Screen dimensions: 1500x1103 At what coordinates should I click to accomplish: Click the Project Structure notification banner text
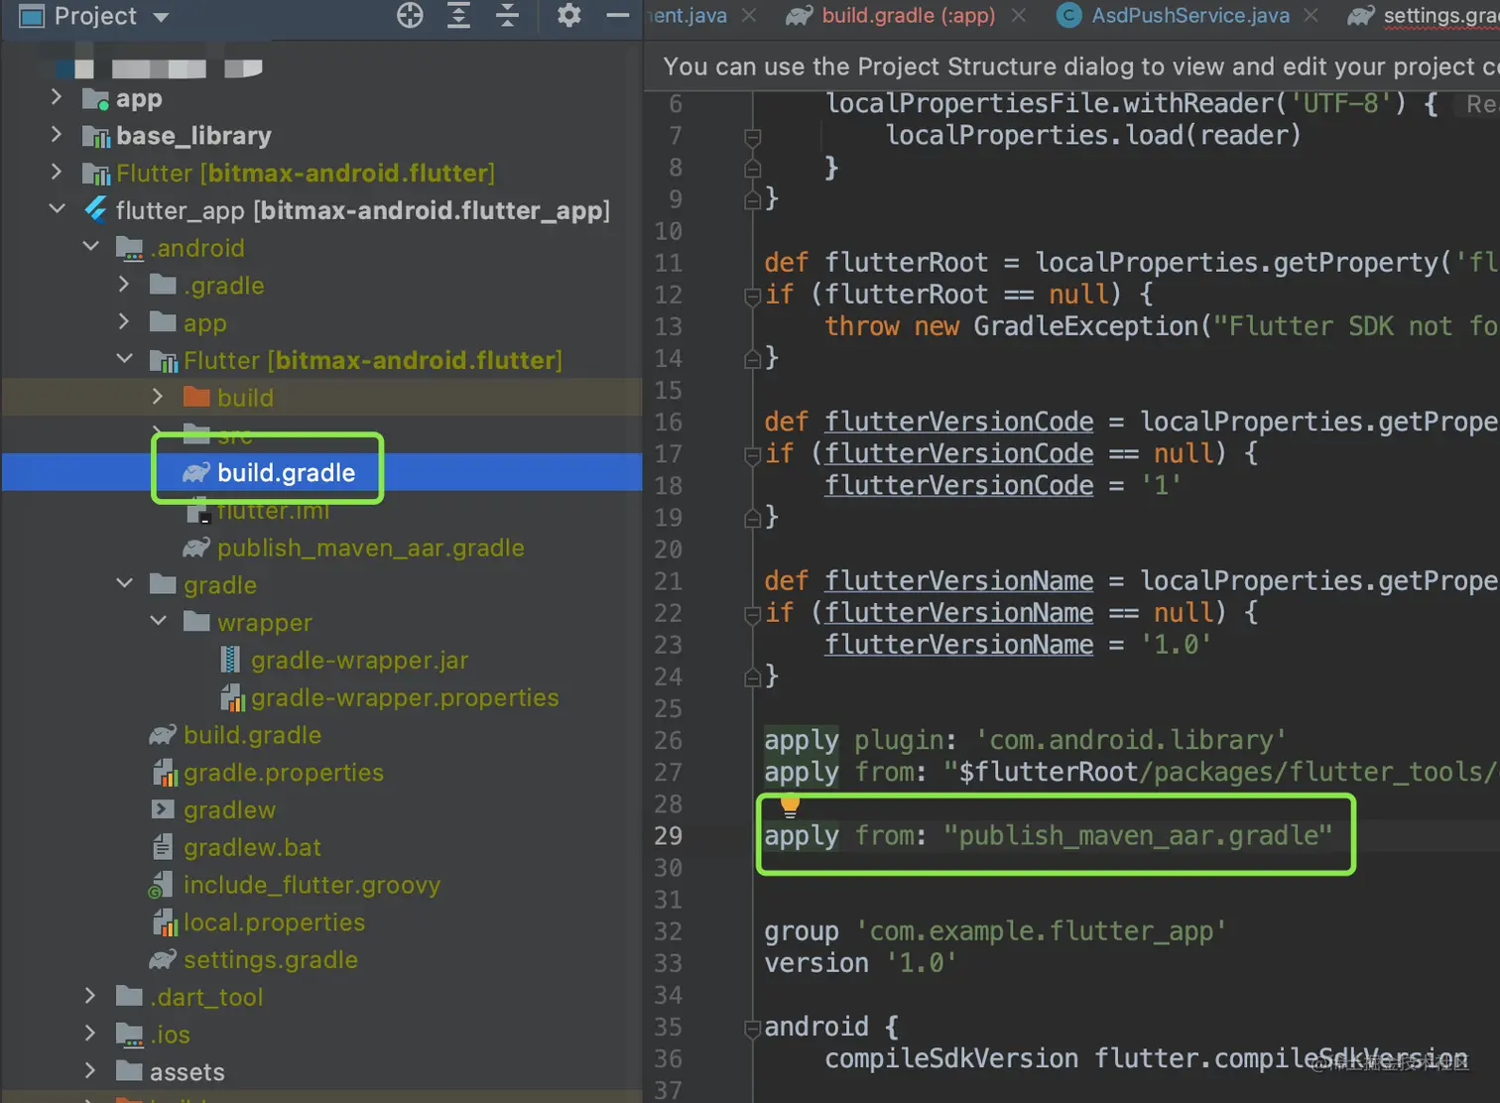click(x=1080, y=66)
